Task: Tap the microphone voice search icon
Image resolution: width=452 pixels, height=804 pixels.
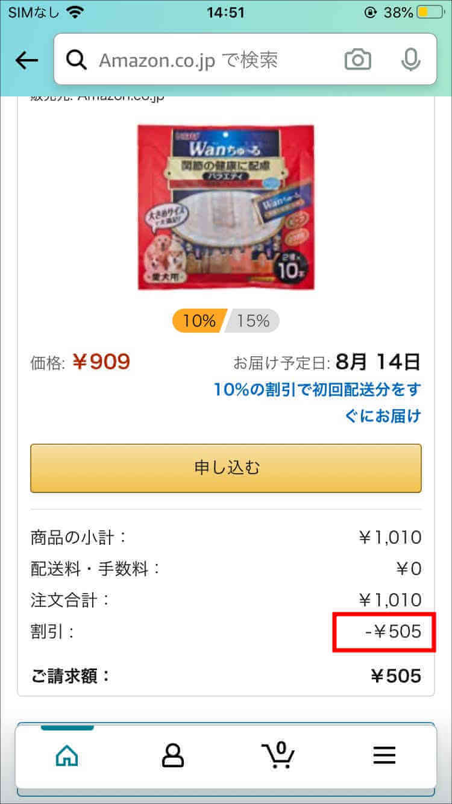Action: pos(410,60)
